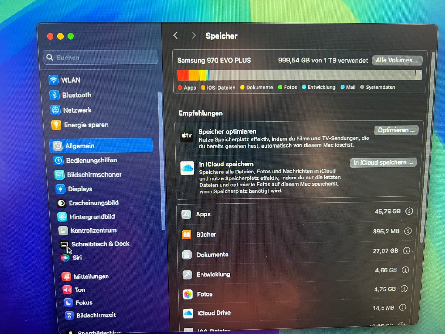
Task: Click the Dokumente icon in the storage list
Action: 187,255
